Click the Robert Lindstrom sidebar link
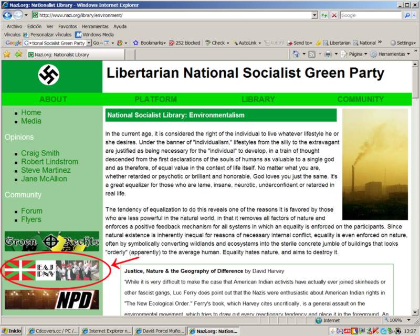This screenshot has width=420, height=336. [49, 162]
